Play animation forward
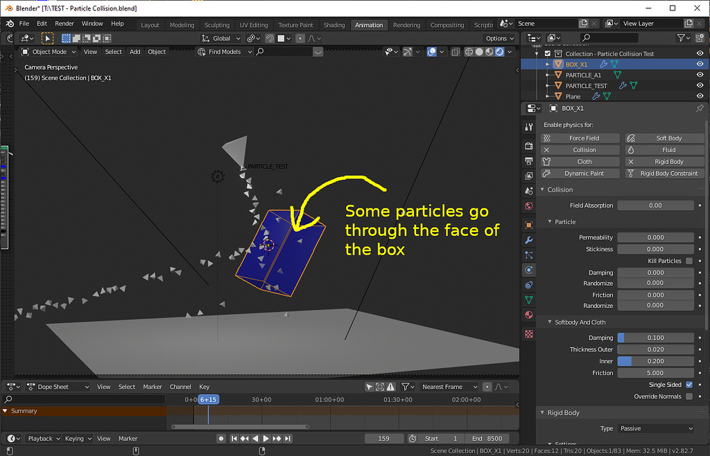The image size is (710, 456). click(266, 439)
